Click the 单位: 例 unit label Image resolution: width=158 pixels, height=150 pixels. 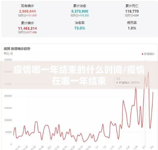[8, 53]
